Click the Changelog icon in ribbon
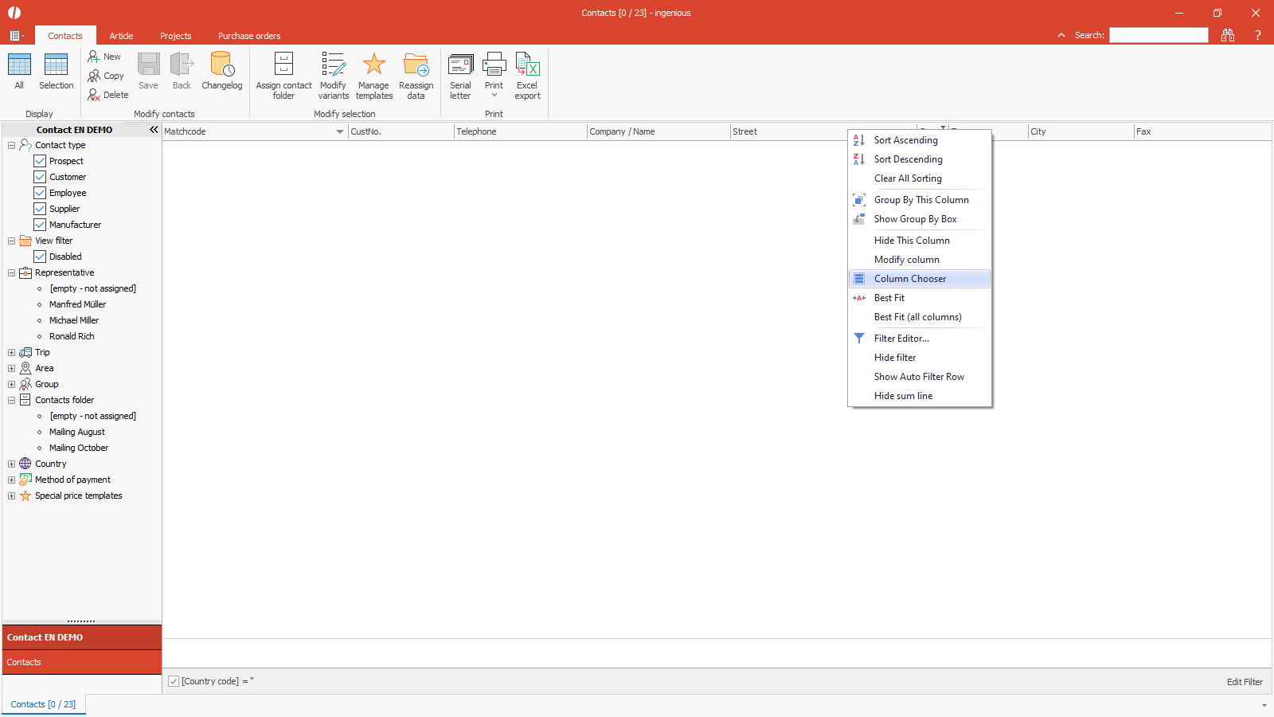The width and height of the screenshot is (1274, 717). point(221,65)
